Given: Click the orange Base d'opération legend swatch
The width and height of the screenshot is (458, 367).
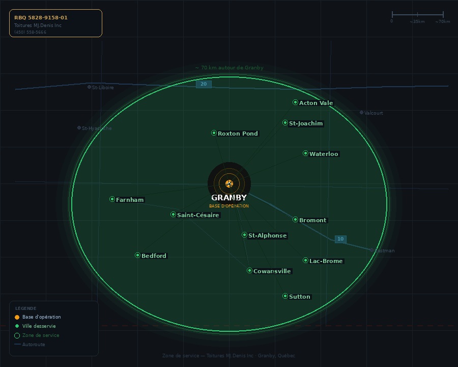Looking at the screenshot, I should [17, 317].
